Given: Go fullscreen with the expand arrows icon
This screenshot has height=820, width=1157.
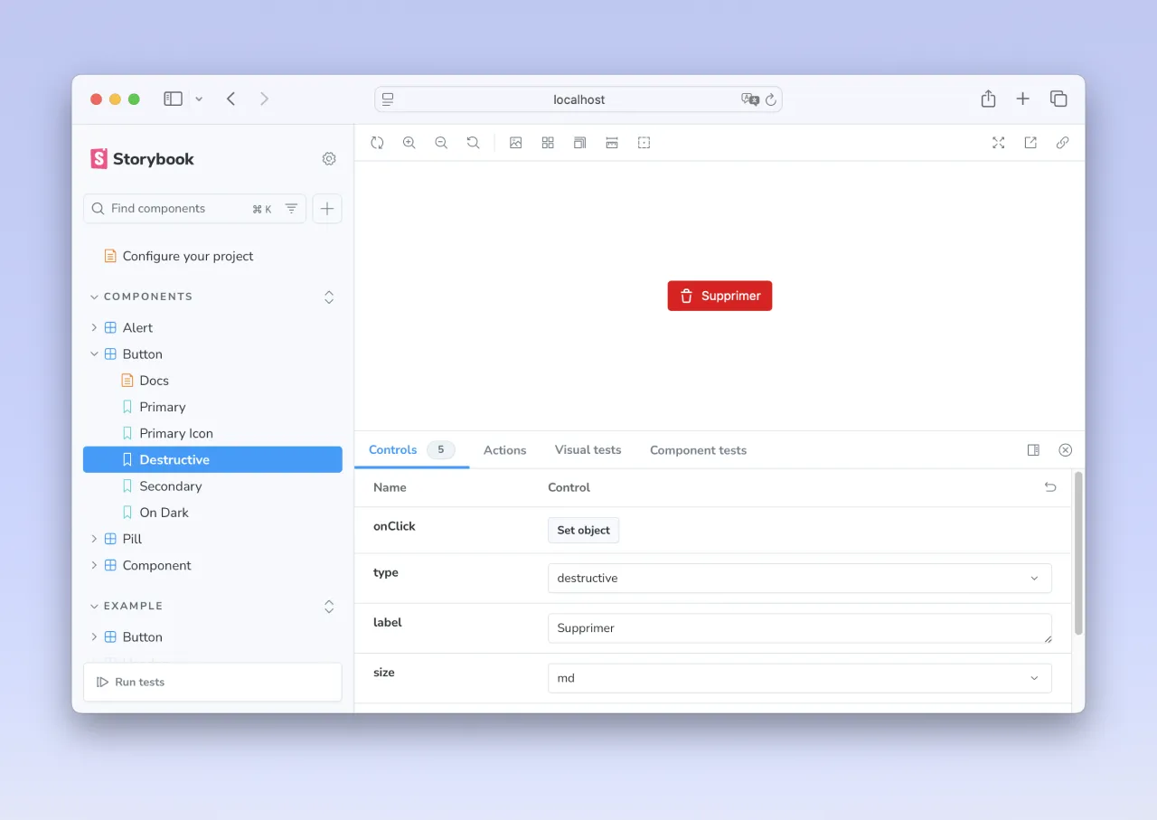Looking at the screenshot, I should [998, 142].
